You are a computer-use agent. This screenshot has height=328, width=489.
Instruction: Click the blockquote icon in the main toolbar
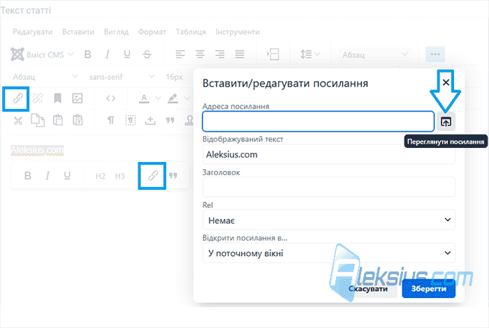click(170, 120)
